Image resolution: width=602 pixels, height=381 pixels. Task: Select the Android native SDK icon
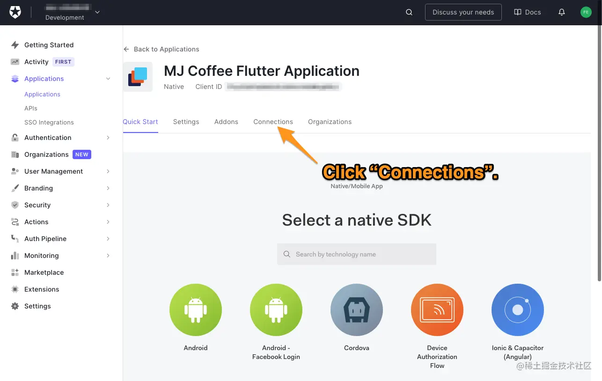[x=196, y=309]
